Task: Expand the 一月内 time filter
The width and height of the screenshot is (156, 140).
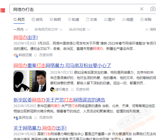Action: click(x=21, y=29)
